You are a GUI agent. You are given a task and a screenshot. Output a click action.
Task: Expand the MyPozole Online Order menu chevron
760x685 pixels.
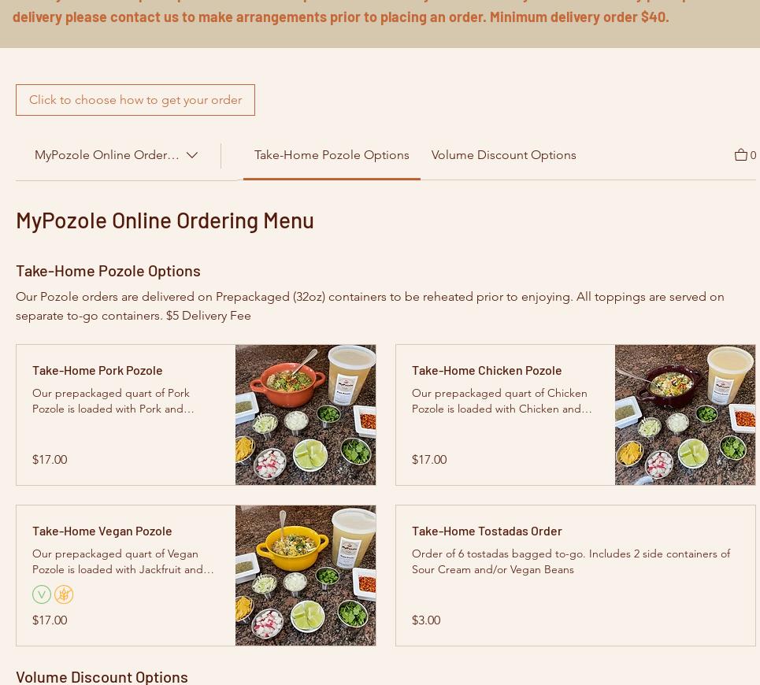(192, 155)
